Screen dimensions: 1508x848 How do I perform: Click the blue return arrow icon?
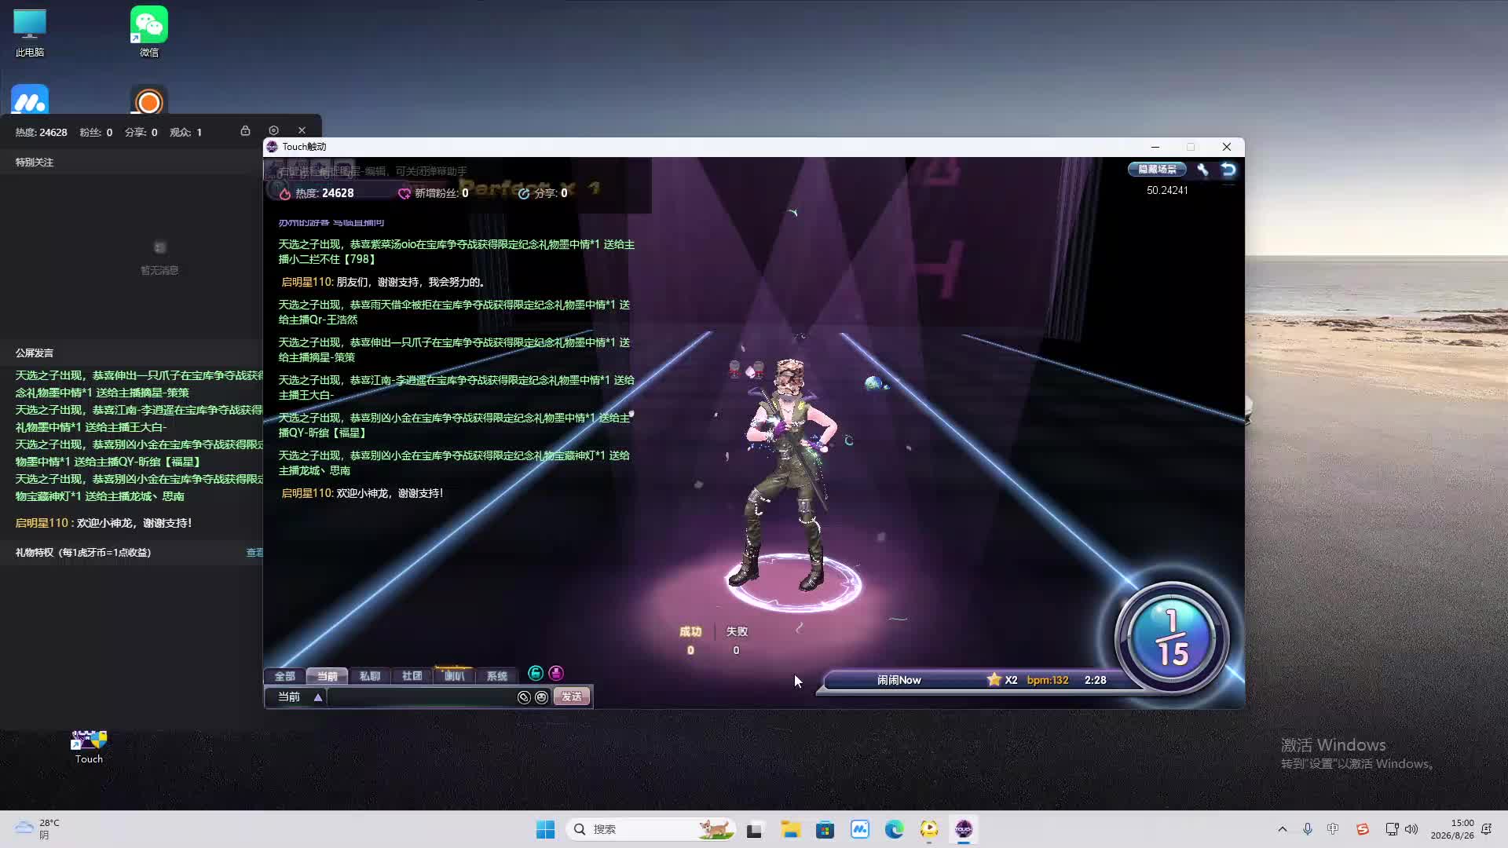click(x=1228, y=170)
